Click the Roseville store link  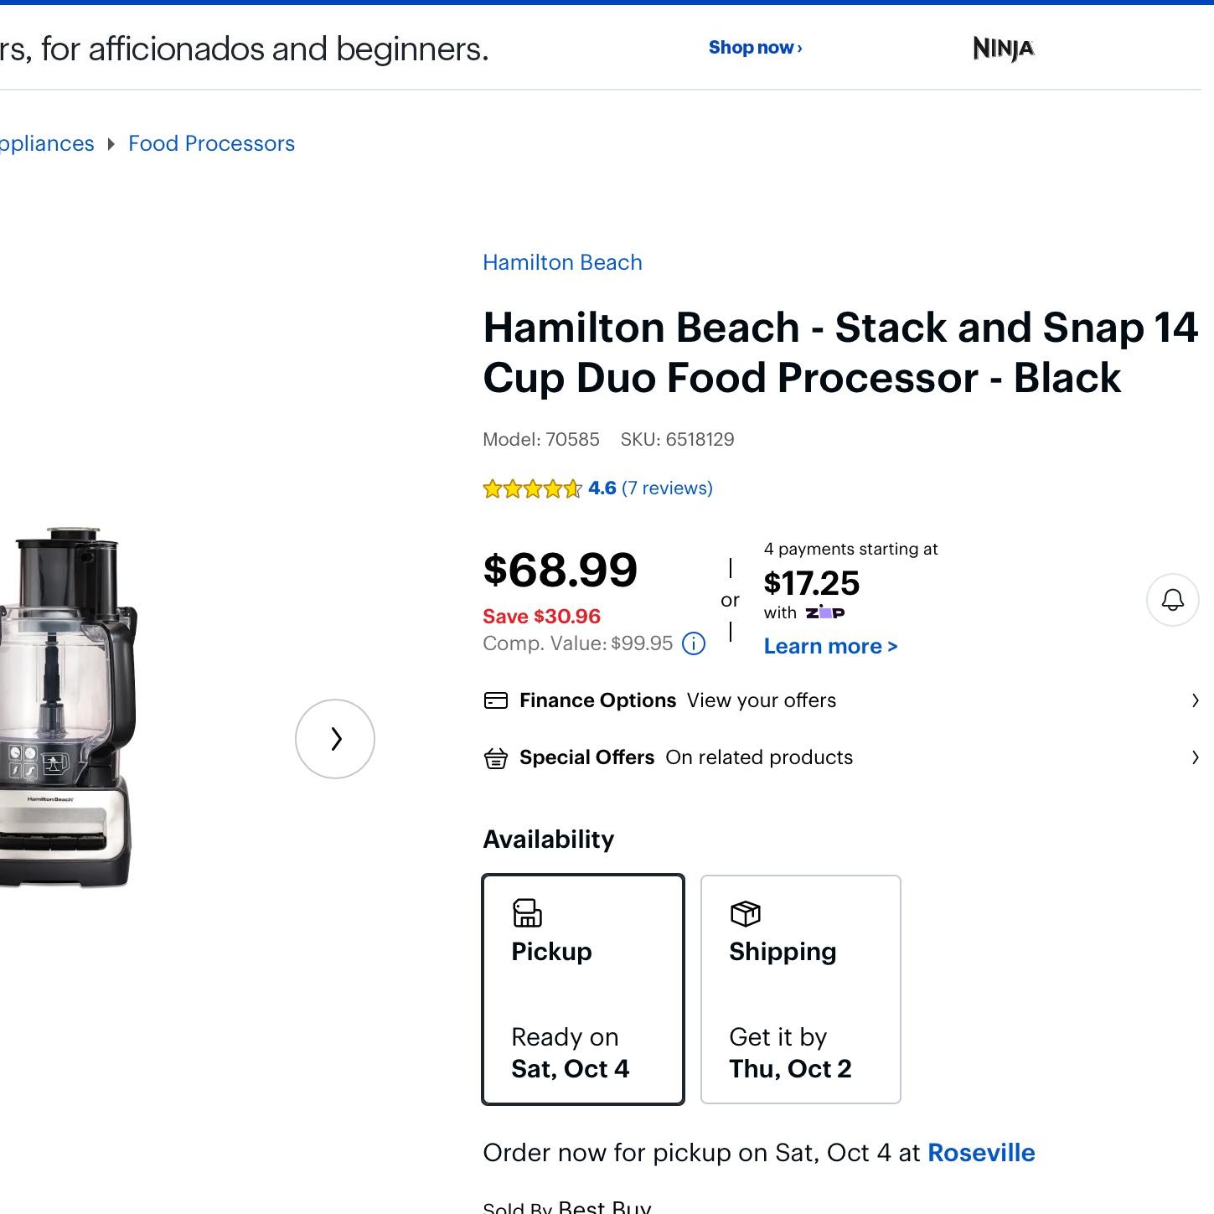pos(981,1153)
